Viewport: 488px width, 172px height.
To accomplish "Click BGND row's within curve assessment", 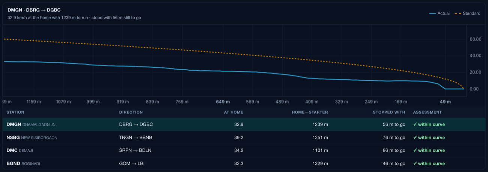I will (429, 163).
